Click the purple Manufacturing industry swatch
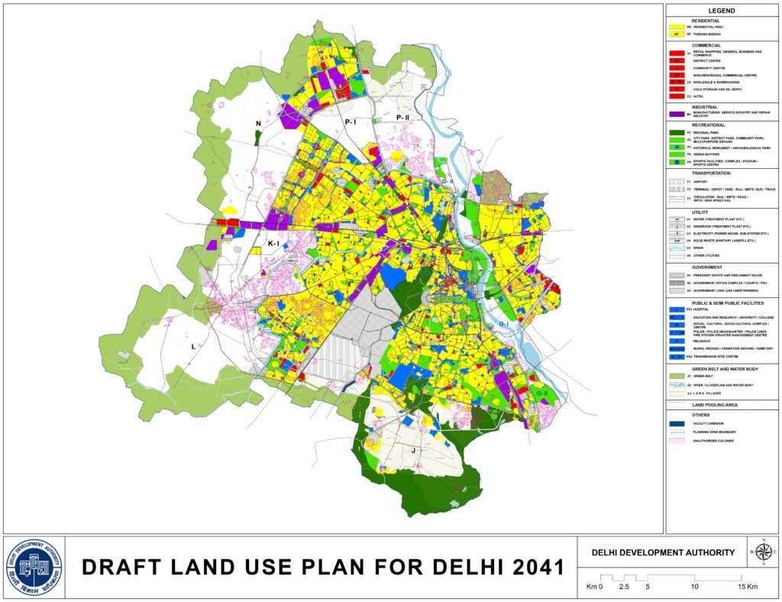This screenshot has height=602, width=782. (x=677, y=115)
